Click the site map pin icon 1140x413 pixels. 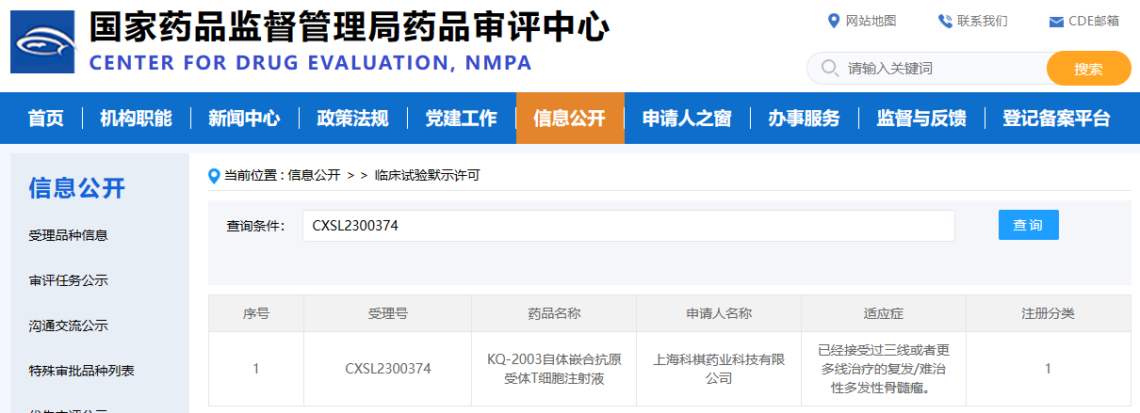(833, 21)
